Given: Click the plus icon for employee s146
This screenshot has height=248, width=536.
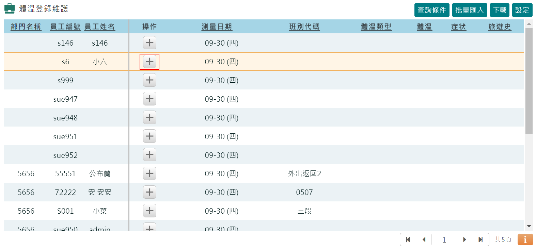Looking at the screenshot, I should [x=149, y=43].
